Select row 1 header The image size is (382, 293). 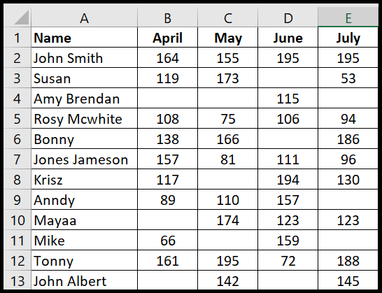[x=17, y=37]
